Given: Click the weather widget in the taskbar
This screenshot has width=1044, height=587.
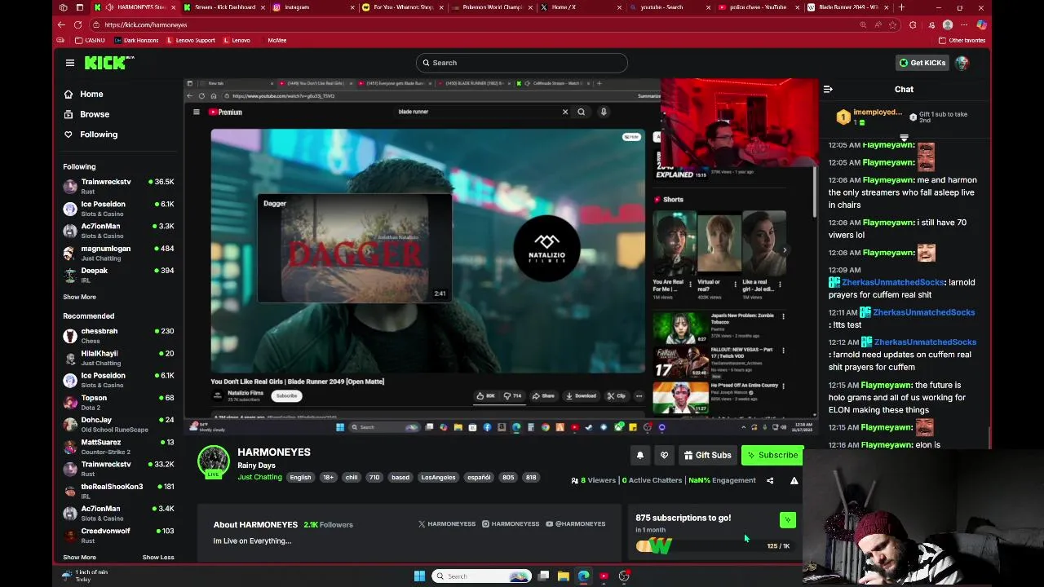Looking at the screenshot, I should pos(86,576).
